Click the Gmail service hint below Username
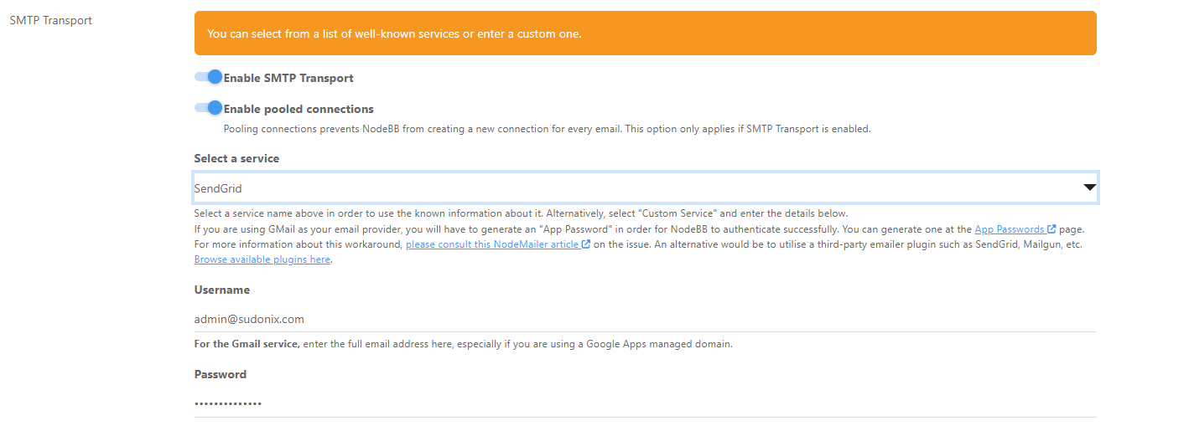This screenshot has height=426, width=1189. [x=463, y=344]
